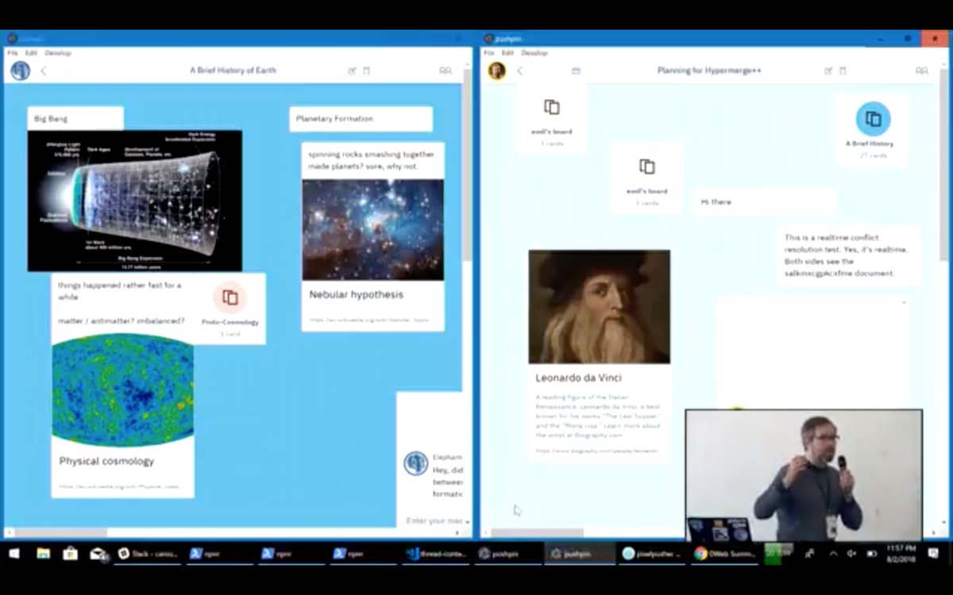The width and height of the screenshot is (953, 595).
Task: Open URL under Physical cosmology card
Action: coord(119,486)
